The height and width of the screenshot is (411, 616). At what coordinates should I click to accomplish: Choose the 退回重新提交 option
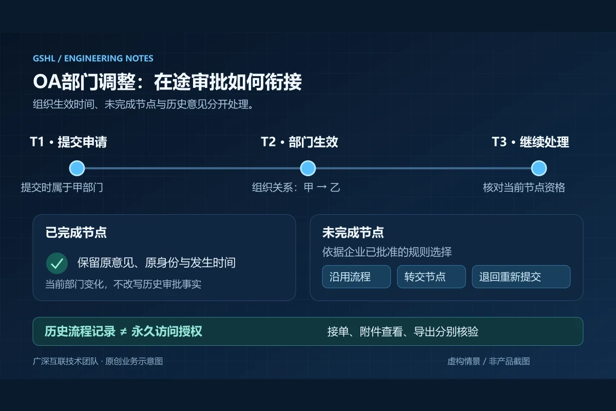[521, 277]
